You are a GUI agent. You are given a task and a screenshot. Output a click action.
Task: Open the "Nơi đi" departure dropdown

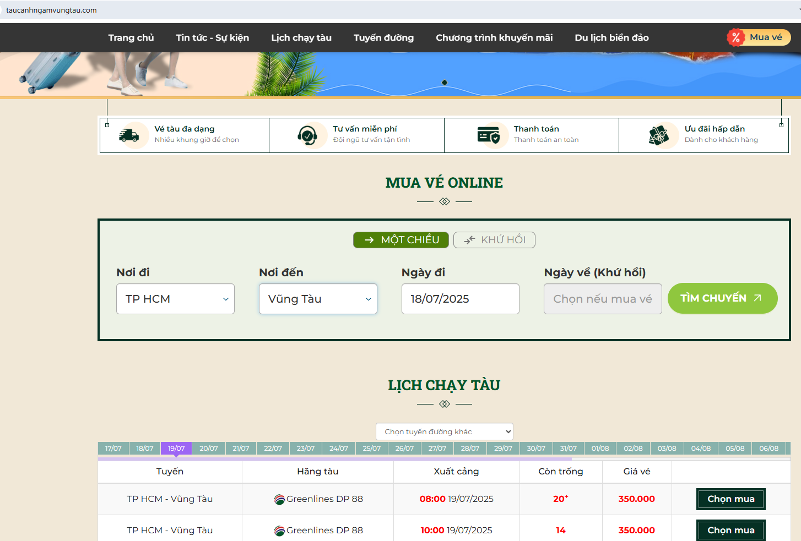point(175,299)
